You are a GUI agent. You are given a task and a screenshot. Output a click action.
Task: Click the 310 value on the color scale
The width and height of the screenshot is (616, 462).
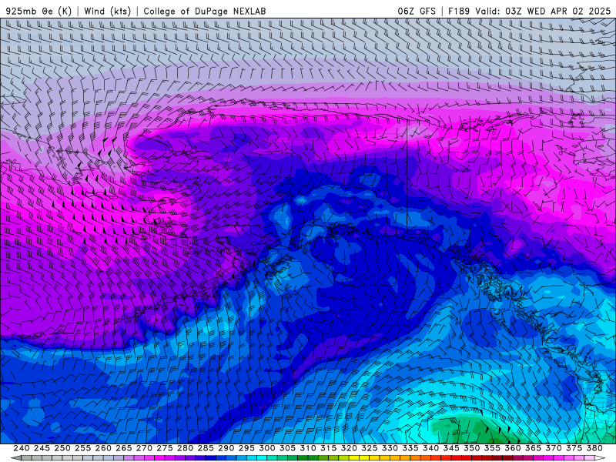307,448
